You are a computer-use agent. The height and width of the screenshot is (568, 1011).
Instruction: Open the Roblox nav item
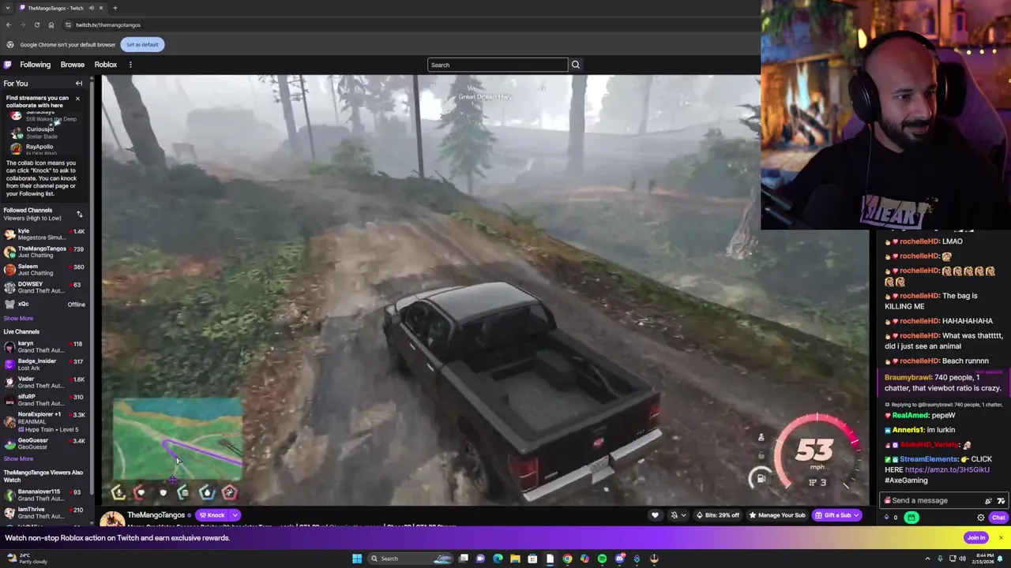pos(105,65)
